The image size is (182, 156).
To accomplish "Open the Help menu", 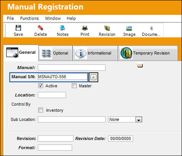I will [71, 18].
